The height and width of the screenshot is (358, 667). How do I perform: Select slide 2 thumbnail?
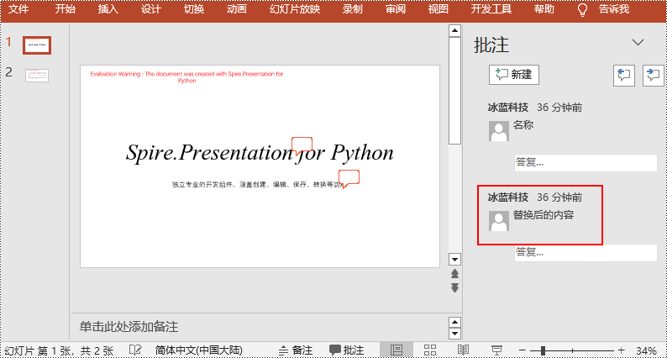[37, 76]
